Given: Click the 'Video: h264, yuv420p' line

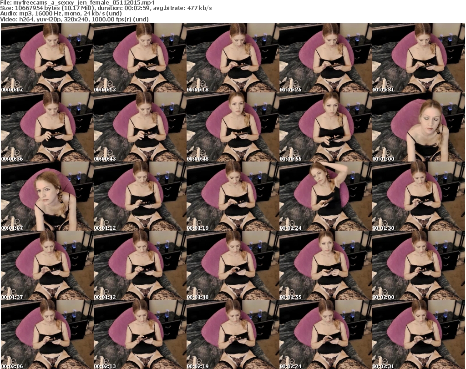Looking at the screenshot, I should (74, 19).
